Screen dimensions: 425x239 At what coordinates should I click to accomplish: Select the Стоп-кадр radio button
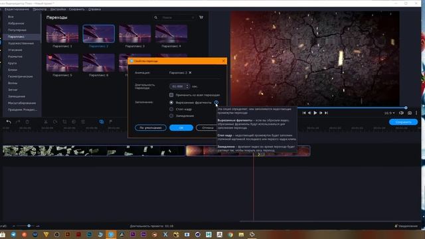point(171,109)
